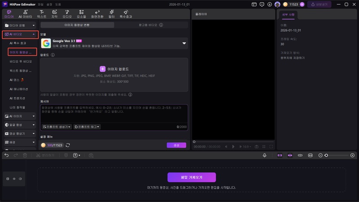This screenshot has height=202, width=359.
Task: Open AI 트랜지션 in the sidebar
Action: click(18, 98)
